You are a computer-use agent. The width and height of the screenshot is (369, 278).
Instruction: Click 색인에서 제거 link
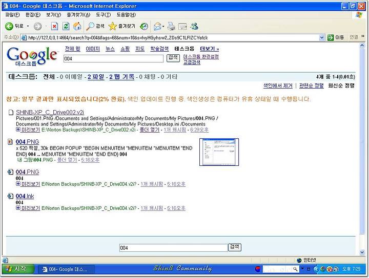pos(278,85)
